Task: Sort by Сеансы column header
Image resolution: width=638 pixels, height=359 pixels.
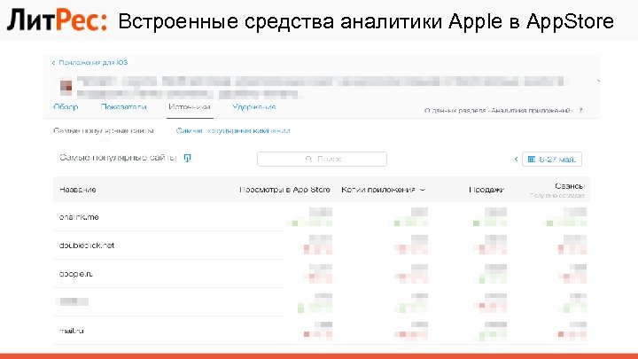Action: [x=570, y=186]
